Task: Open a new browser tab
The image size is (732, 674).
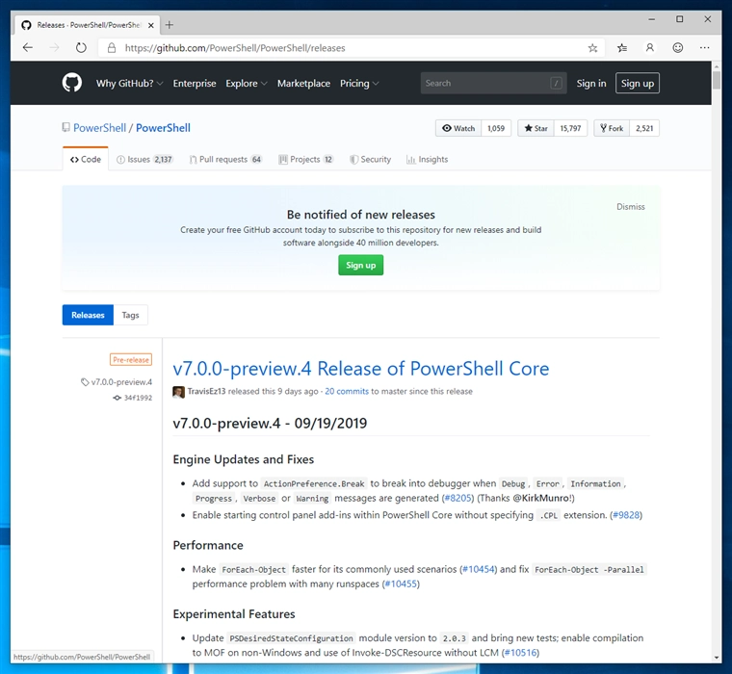Action: point(170,25)
